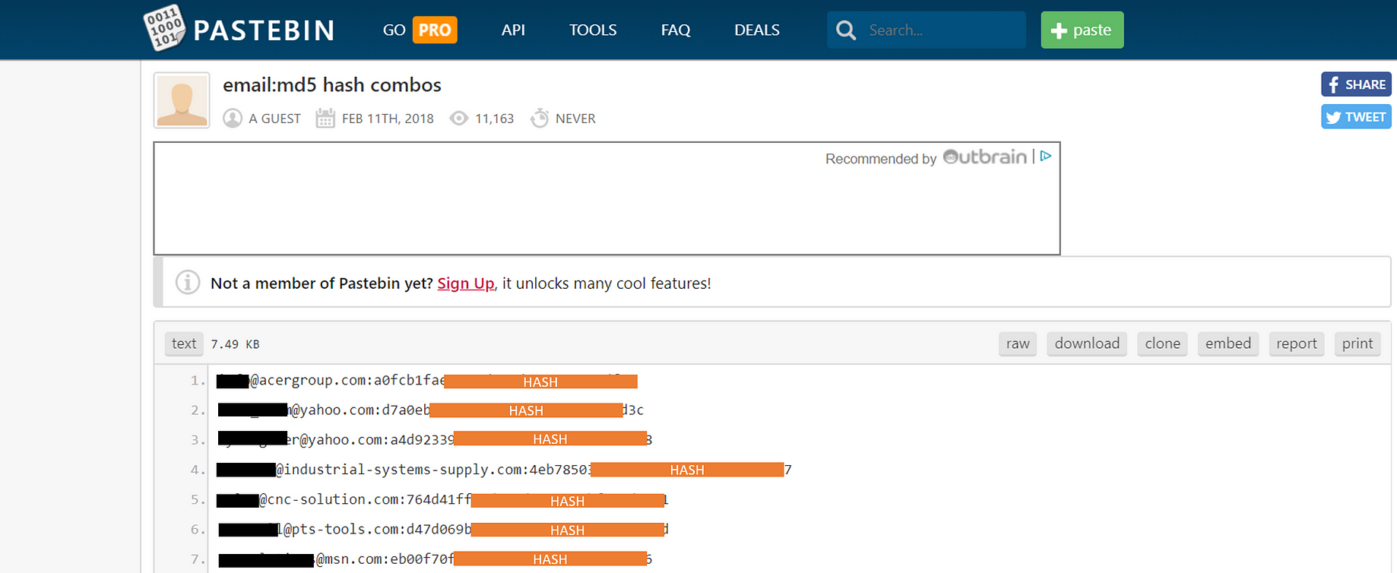Open the DEALS menu item
This screenshot has height=573, width=1397.
click(757, 30)
